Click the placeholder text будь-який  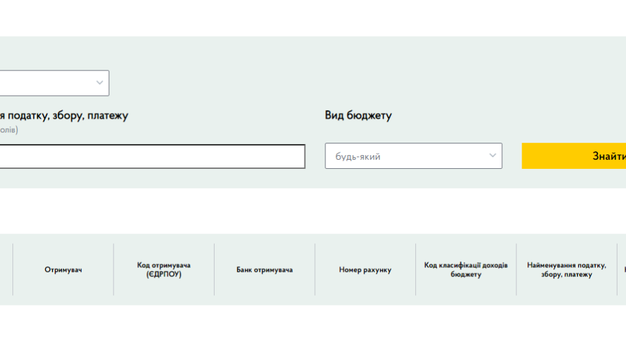(358, 156)
